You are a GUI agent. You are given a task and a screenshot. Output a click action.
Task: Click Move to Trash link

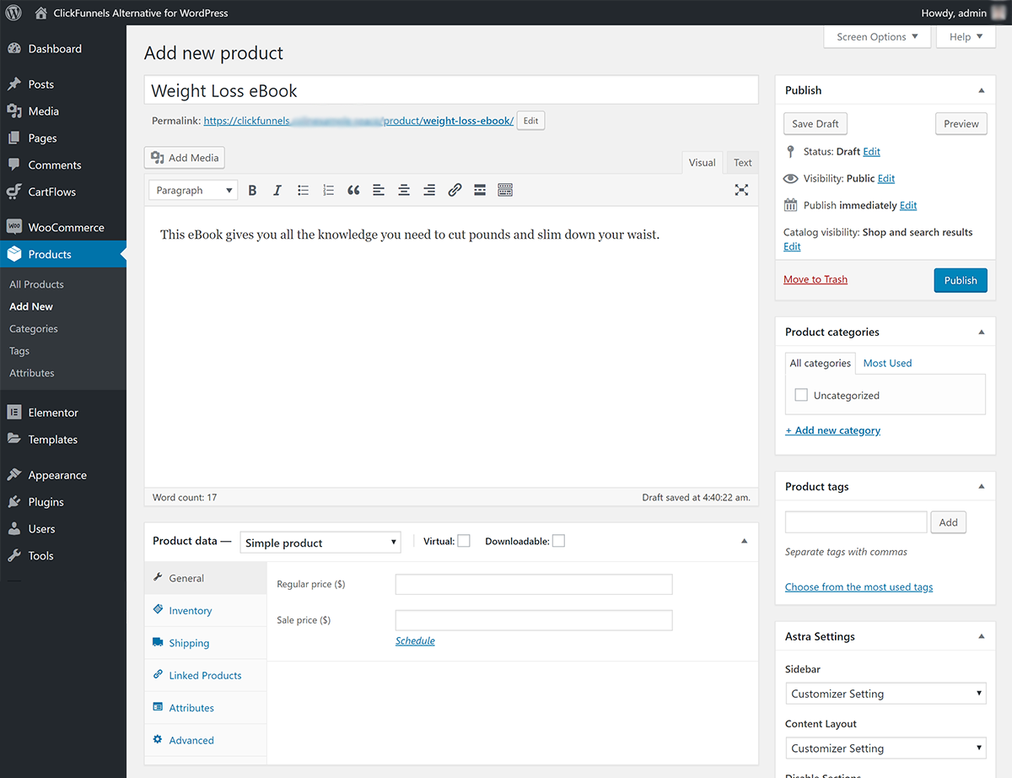point(816,279)
